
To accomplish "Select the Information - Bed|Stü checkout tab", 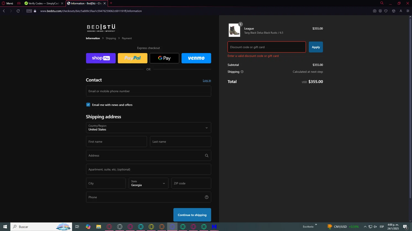I will [85, 3].
